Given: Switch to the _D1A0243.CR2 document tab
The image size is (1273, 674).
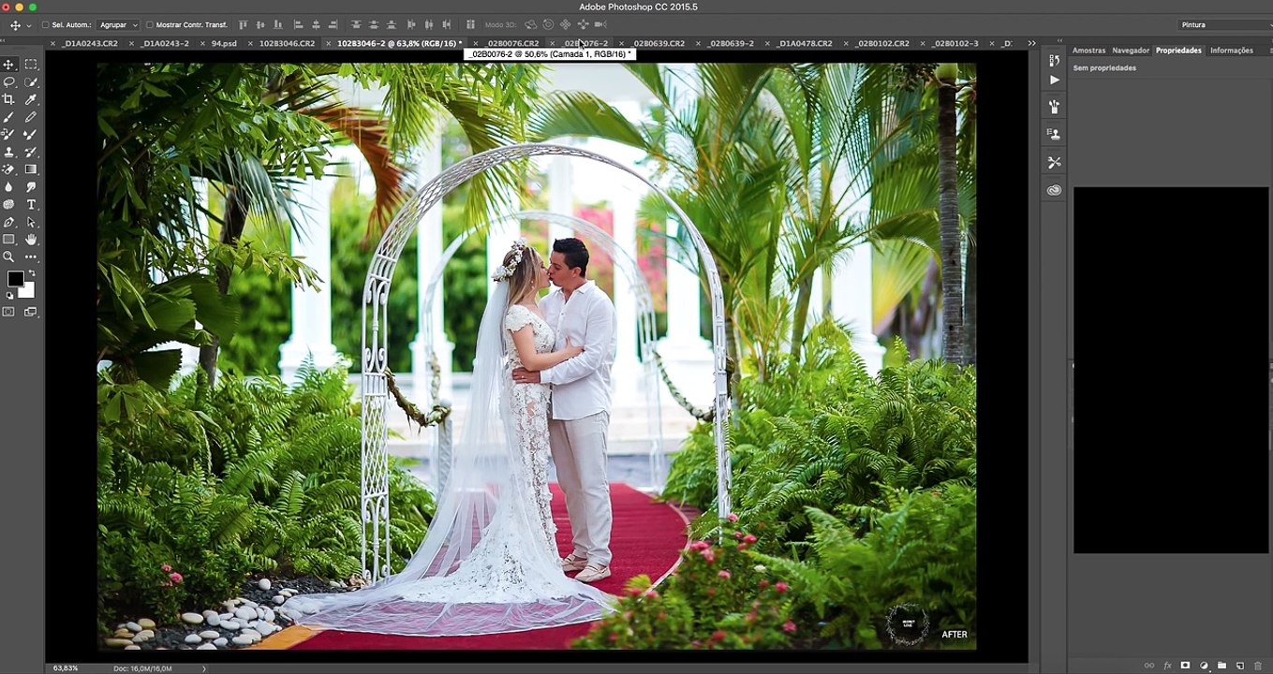Looking at the screenshot, I should click(91, 43).
